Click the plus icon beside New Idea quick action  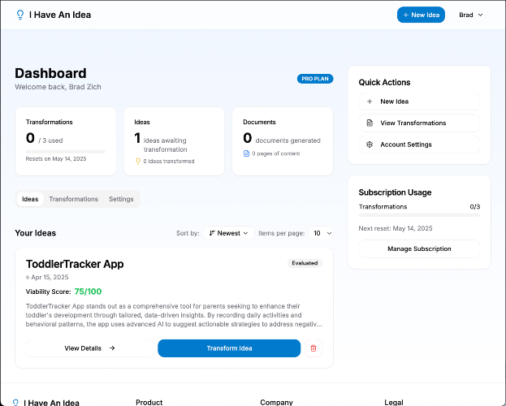[370, 101]
